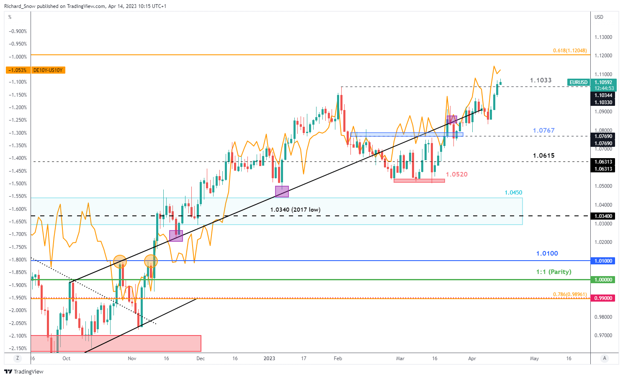Select the DE10Y-US10Y series label
Viewport: 623px width, 379px height.
tap(48, 70)
